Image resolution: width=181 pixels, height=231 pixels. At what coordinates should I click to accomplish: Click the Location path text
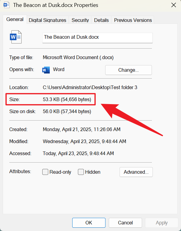(90, 88)
